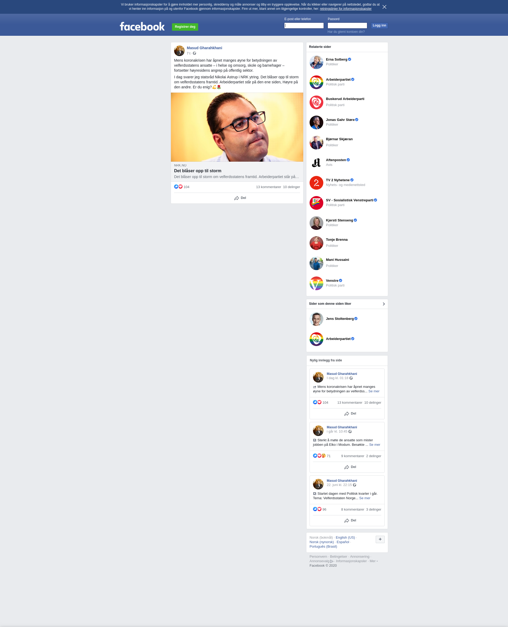Click the E-post eller telefon field
This screenshot has width=508, height=627.
304,25
